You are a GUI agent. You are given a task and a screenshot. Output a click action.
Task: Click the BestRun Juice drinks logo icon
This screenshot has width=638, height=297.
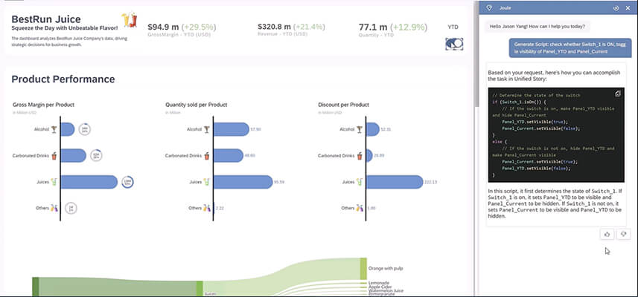(130, 20)
